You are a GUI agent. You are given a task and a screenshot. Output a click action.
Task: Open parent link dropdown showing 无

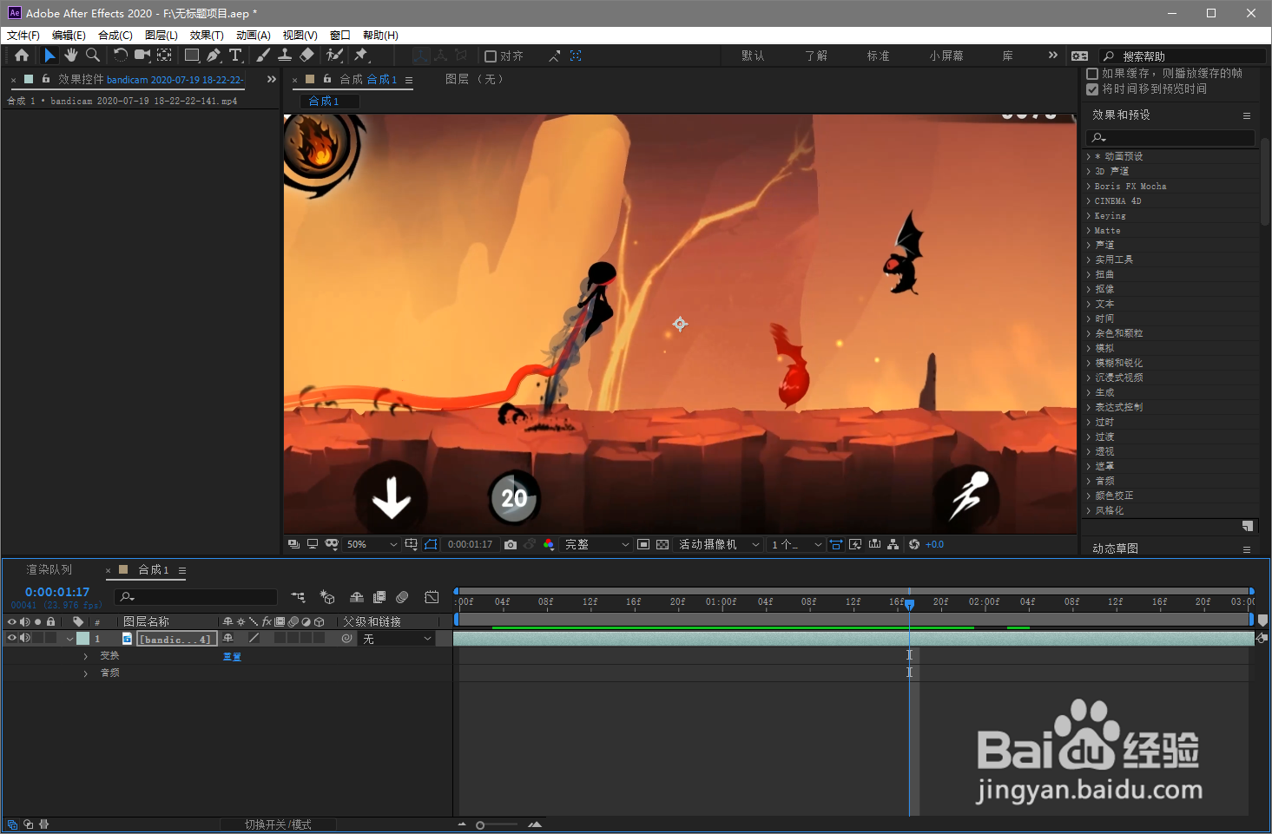[397, 639]
